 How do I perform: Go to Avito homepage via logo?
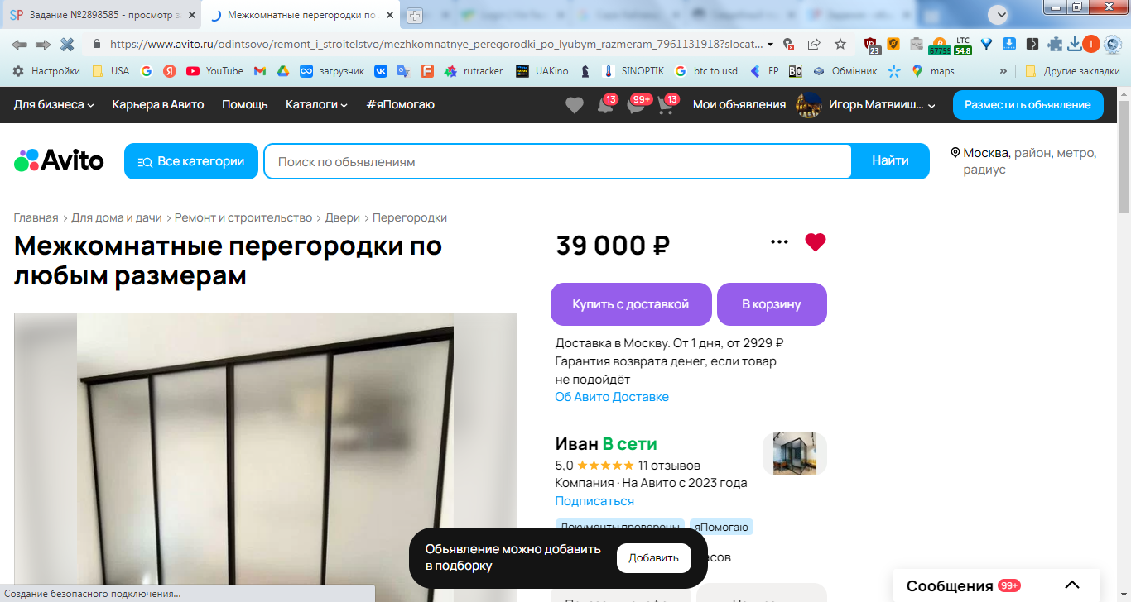(59, 160)
